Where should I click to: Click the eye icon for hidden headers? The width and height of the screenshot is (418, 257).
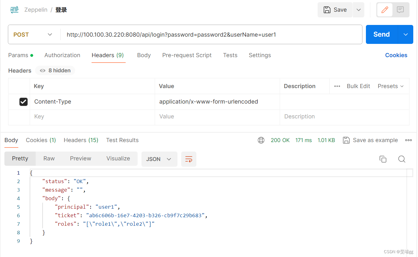pos(43,70)
